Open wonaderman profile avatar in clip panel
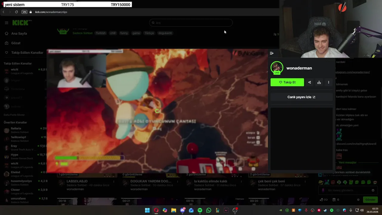 point(277,68)
